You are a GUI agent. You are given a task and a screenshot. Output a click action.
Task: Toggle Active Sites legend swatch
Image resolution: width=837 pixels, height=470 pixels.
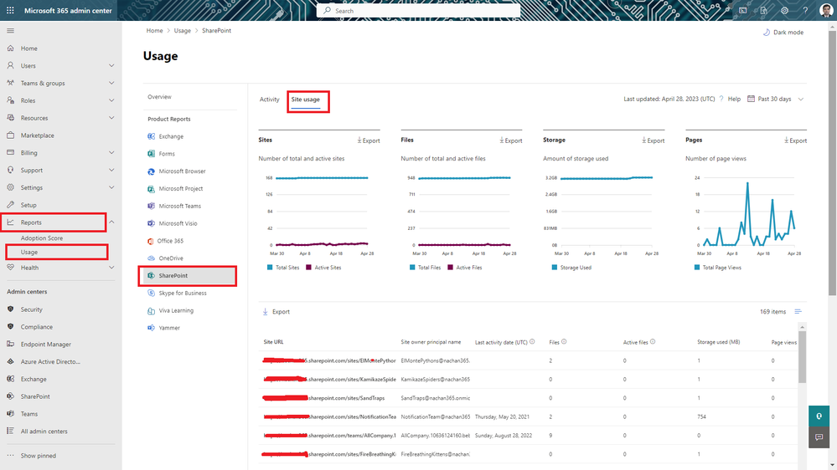[308, 268]
